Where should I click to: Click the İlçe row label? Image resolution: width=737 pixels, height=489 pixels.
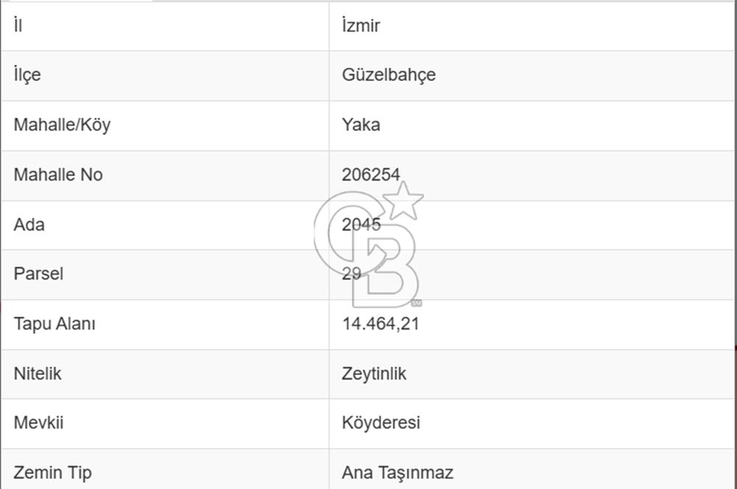tap(27, 75)
